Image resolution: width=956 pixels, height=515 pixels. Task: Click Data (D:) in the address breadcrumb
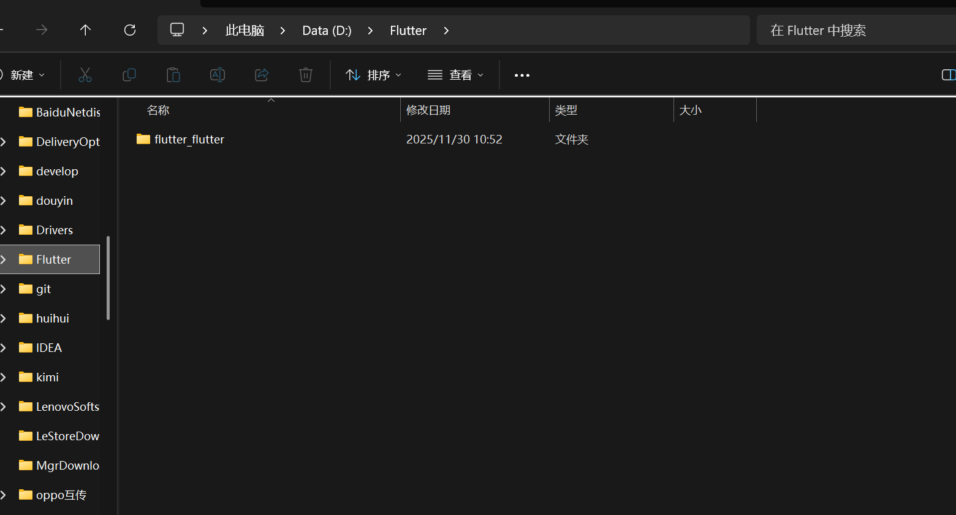327,31
